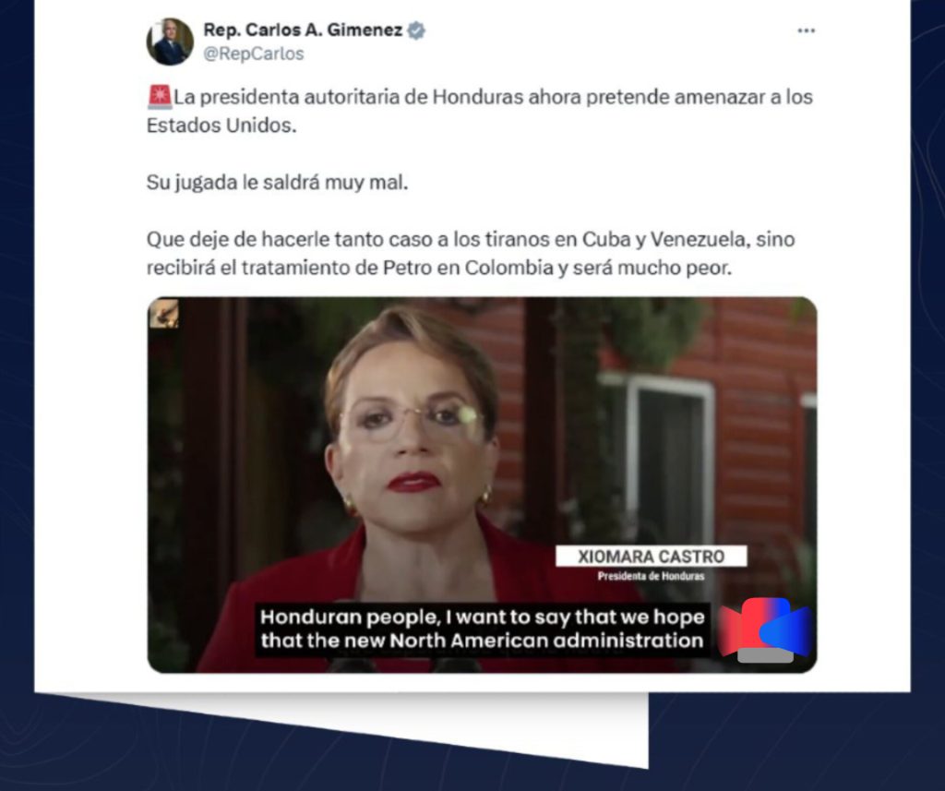The height and width of the screenshot is (791, 945).
Task: Click the red and blue logo on the video
Action: (x=765, y=625)
